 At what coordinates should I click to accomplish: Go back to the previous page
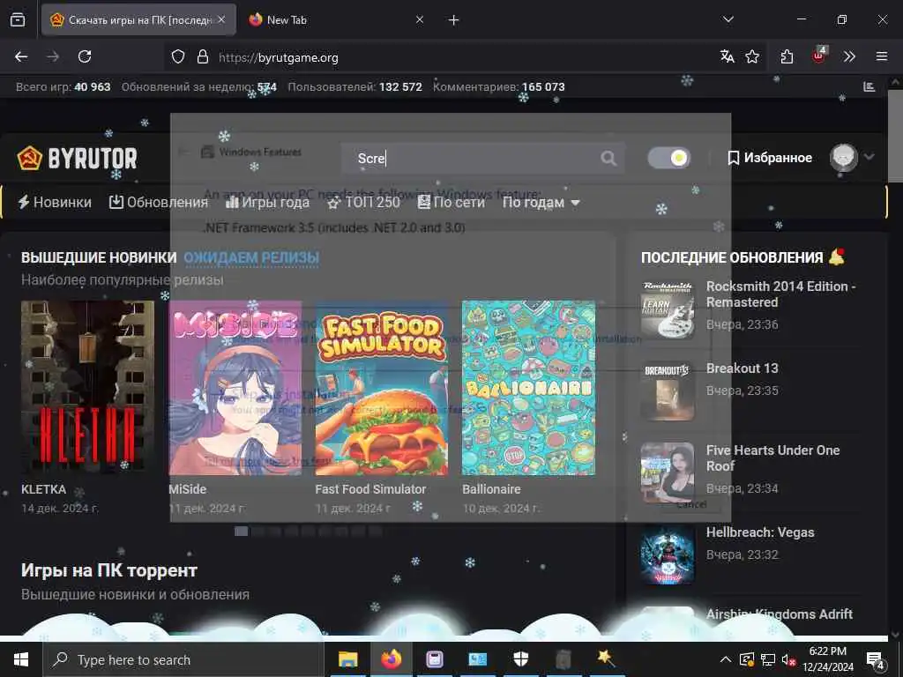21,56
